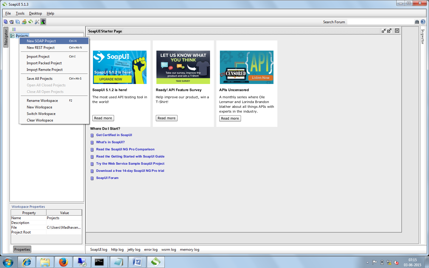Click Read more under SoapUI 5.1.2 is here
The height and width of the screenshot is (268, 429).
(103, 118)
